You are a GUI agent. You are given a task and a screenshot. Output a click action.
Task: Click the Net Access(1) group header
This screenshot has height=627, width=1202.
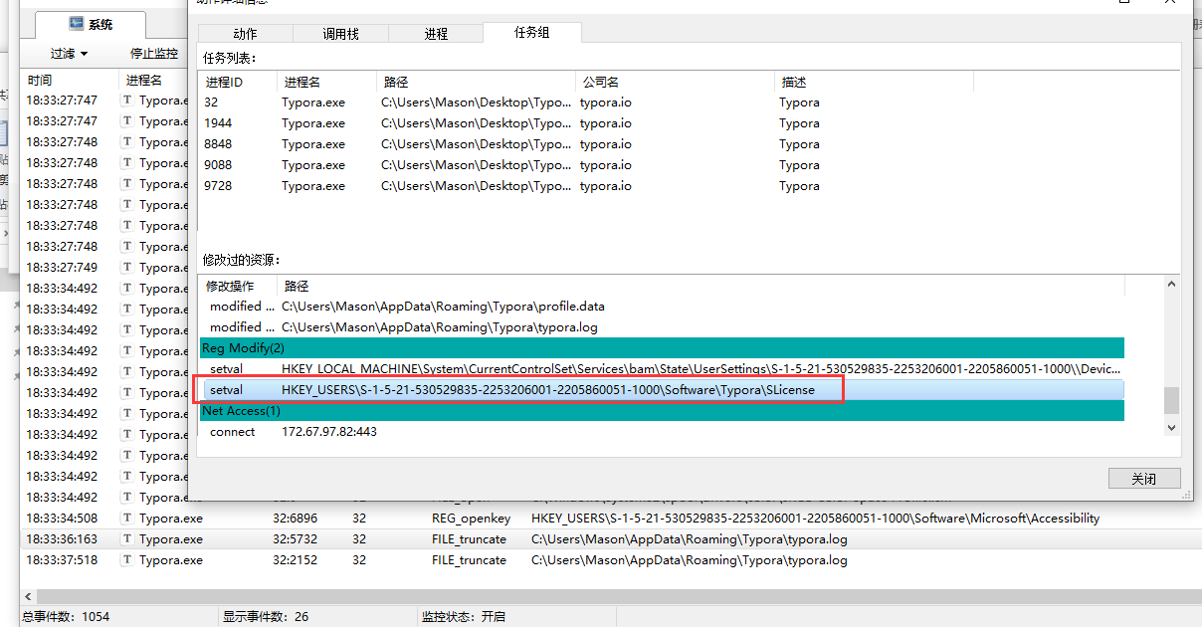(662, 411)
